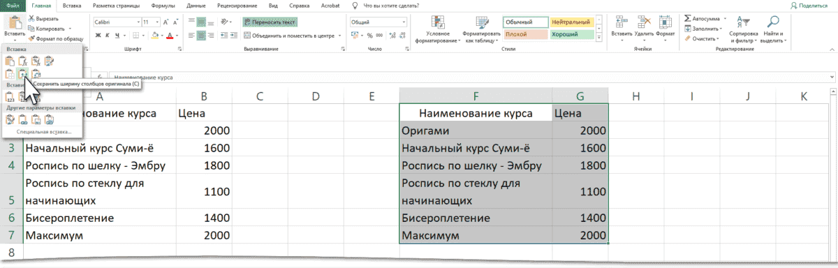Select Paste Values (123) icon
Image resolution: width=838 pixels, height=268 pixels.
9,96
